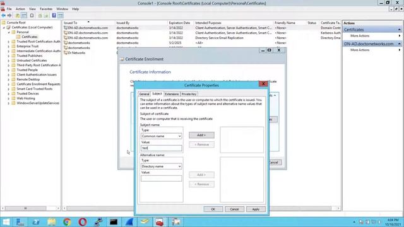Open the Favorites menu

pos(46,9)
